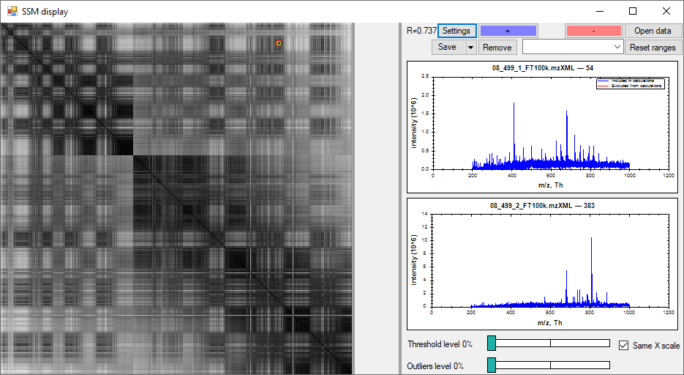Close the SSM display window

(666, 11)
